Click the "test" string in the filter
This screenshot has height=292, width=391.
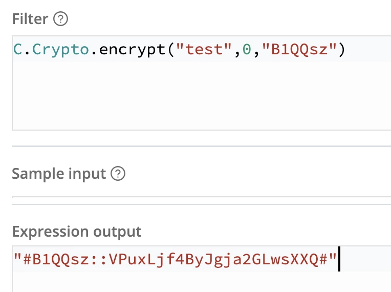point(204,49)
